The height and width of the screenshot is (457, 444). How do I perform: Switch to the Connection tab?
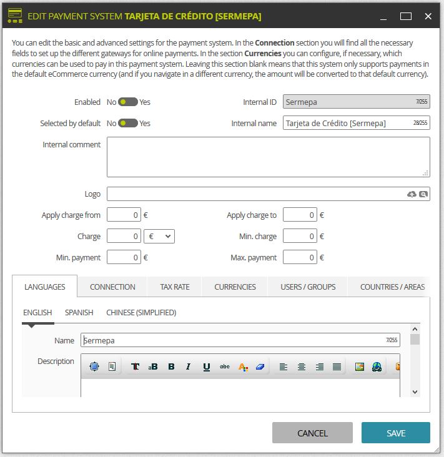112,287
